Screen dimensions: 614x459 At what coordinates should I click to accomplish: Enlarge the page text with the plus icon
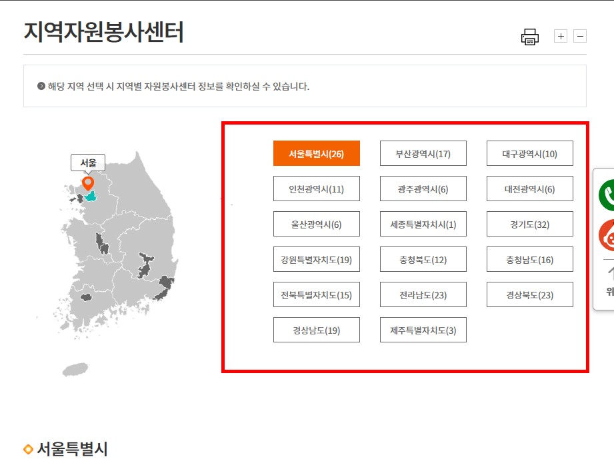561,36
